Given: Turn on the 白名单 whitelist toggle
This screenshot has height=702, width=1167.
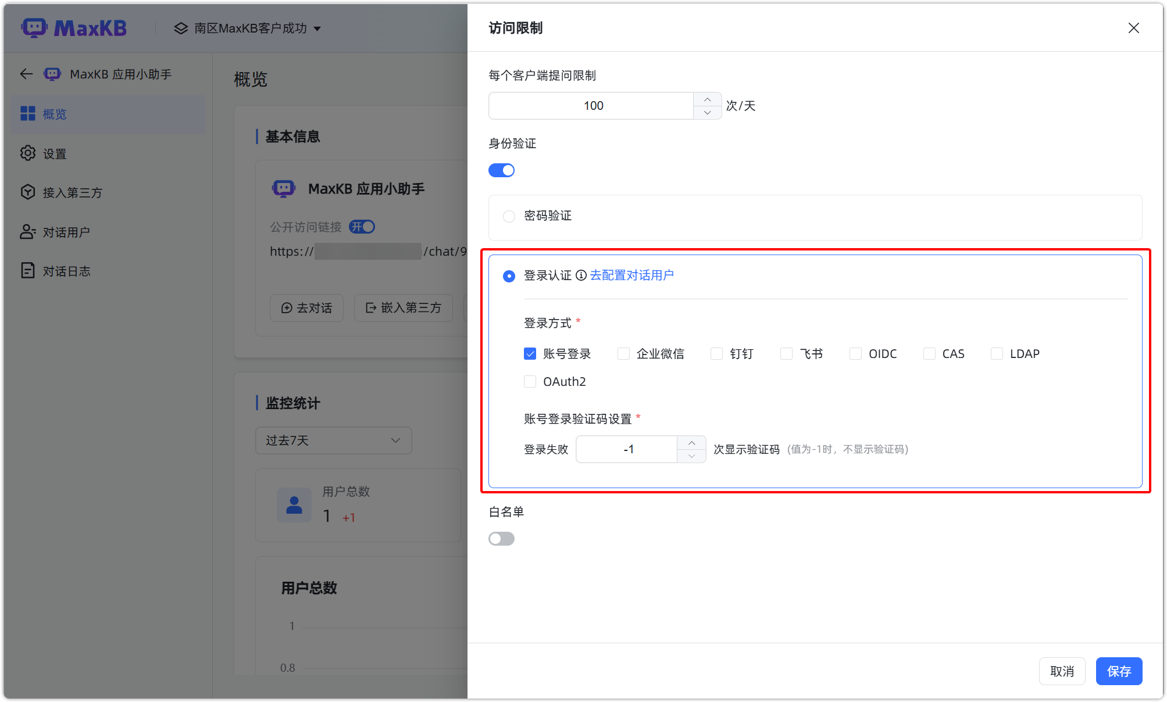Looking at the screenshot, I should pyautogui.click(x=501, y=539).
